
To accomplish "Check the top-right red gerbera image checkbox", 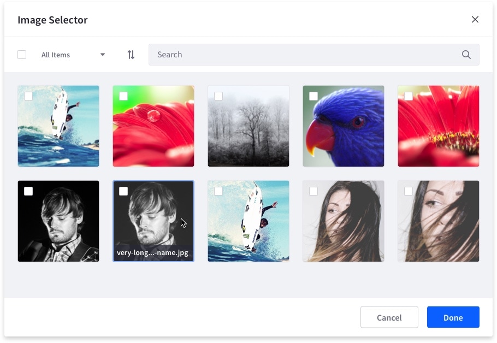I will pyautogui.click(x=409, y=96).
